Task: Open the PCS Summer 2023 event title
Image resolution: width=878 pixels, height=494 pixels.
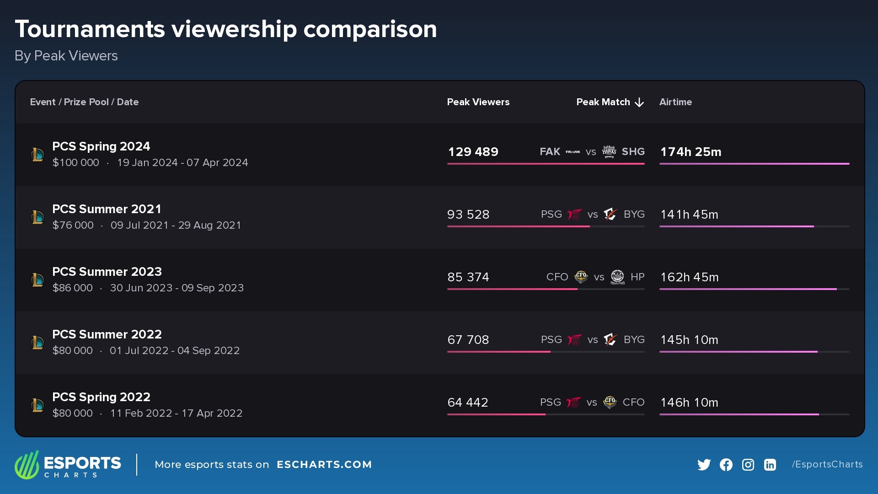Action: pyautogui.click(x=107, y=272)
